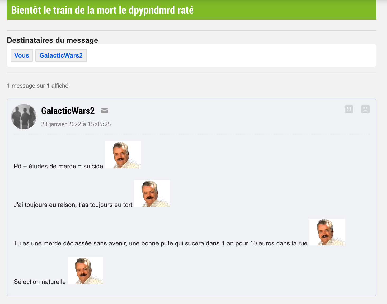The height and width of the screenshot is (304, 387).
Task: Click the quote message icon
Action: pyautogui.click(x=349, y=109)
